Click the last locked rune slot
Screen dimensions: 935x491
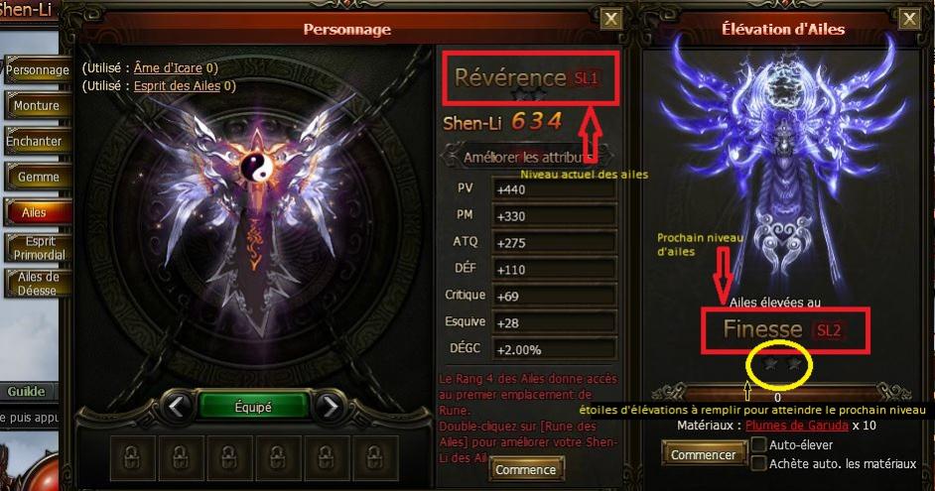[x=374, y=457]
